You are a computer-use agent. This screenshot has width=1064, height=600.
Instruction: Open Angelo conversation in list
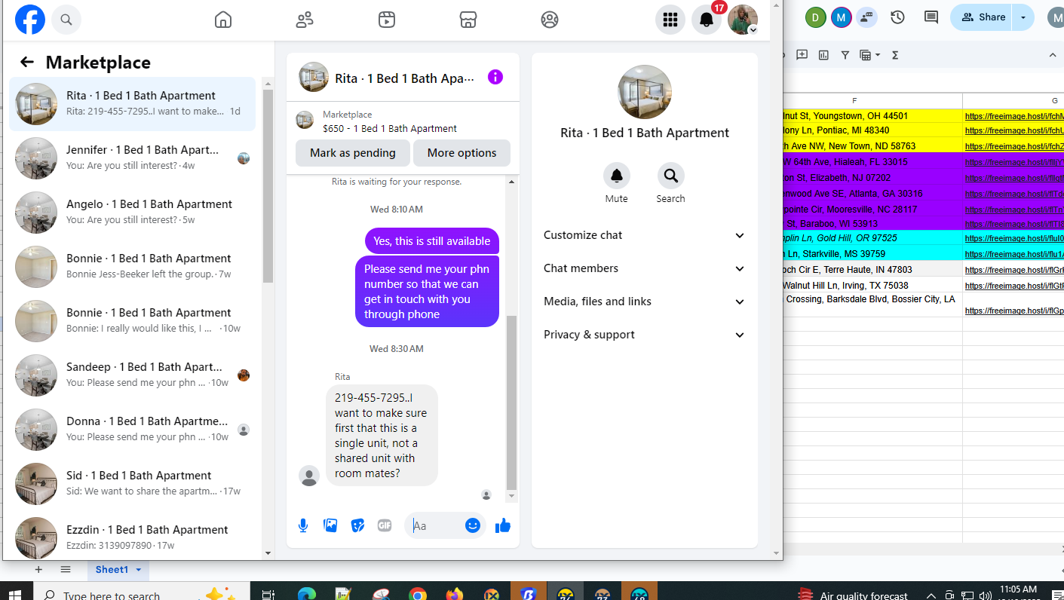tap(133, 213)
